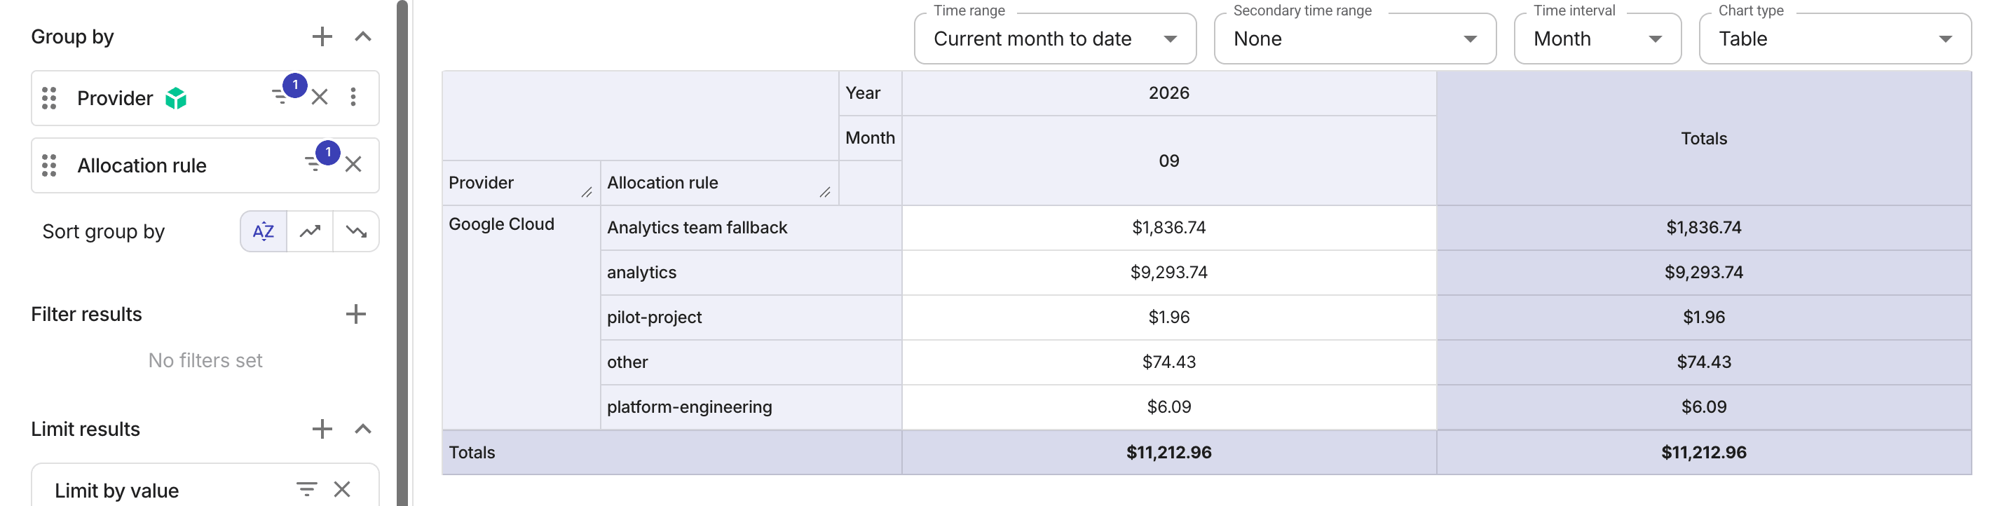
Task: Remove the Provider grouping
Action: click(x=320, y=97)
